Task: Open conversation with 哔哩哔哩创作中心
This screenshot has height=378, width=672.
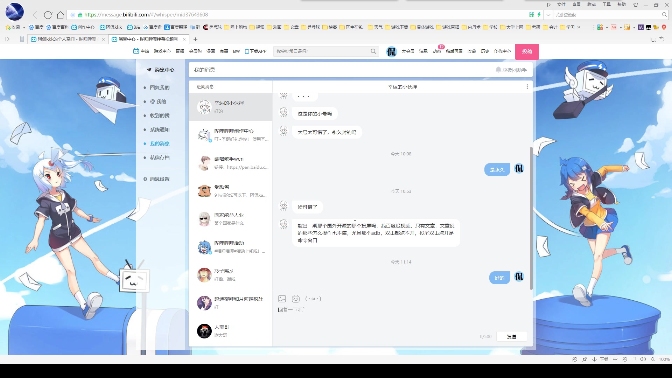Action: [230, 135]
